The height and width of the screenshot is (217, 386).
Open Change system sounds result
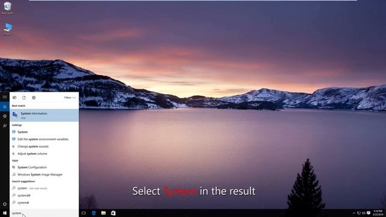(44, 146)
